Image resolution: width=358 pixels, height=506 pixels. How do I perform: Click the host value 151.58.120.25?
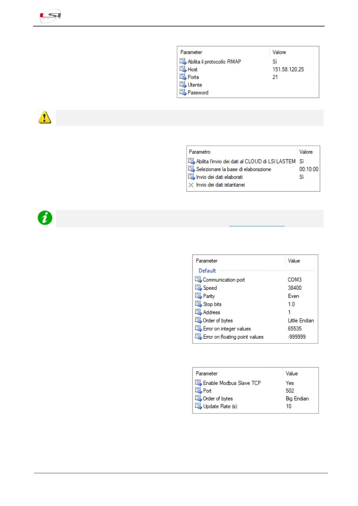coord(288,69)
